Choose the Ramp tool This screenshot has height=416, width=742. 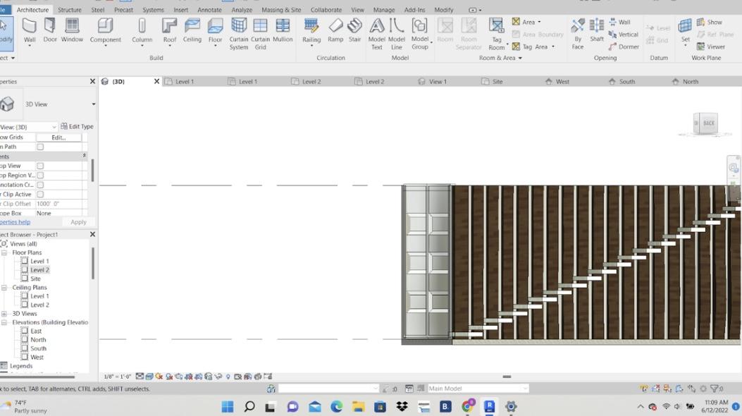(335, 30)
